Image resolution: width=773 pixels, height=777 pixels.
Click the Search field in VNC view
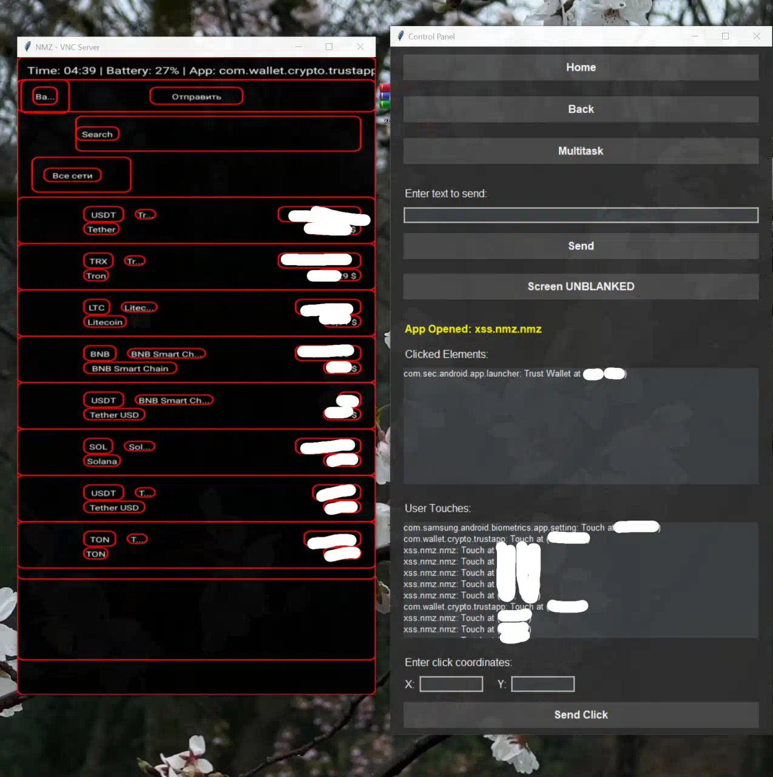click(218, 134)
